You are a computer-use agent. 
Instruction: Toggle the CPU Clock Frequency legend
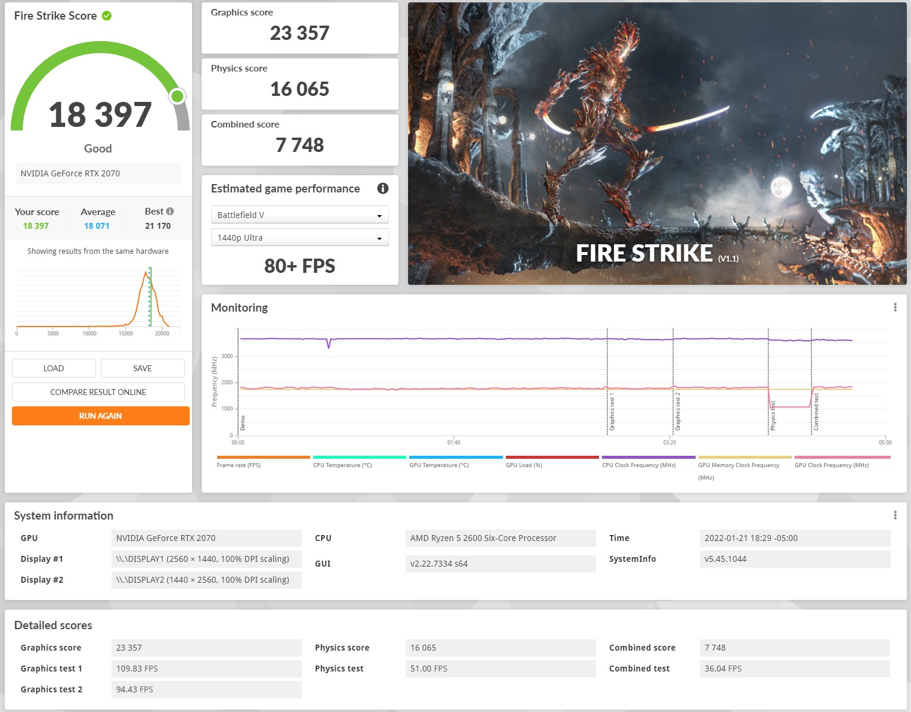pyautogui.click(x=648, y=462)
